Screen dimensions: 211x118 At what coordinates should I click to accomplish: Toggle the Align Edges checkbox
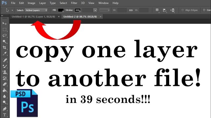tap(183, 10)
